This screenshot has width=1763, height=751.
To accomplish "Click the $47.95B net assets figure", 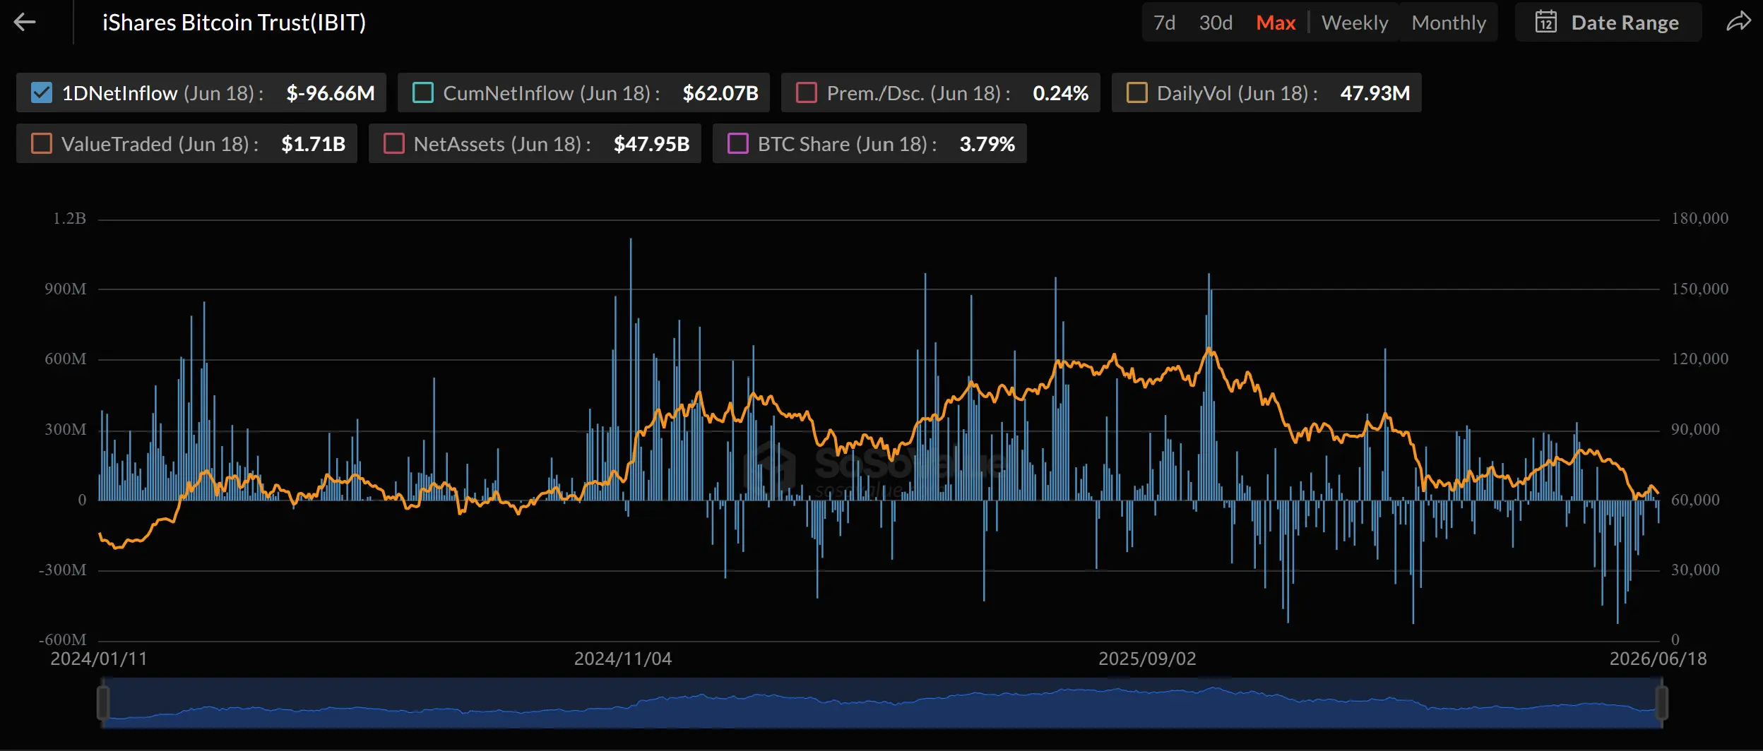I will click(651, 143).
